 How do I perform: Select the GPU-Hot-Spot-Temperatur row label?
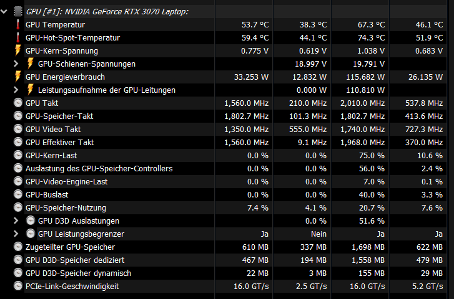(72, 38)
